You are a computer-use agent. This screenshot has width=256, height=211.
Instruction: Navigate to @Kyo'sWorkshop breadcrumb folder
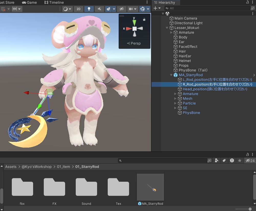[x=37, y=167]
